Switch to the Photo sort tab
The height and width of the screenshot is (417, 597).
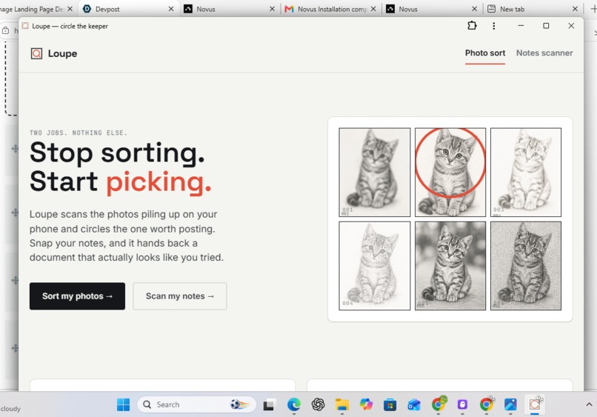[x=485, y=53]
